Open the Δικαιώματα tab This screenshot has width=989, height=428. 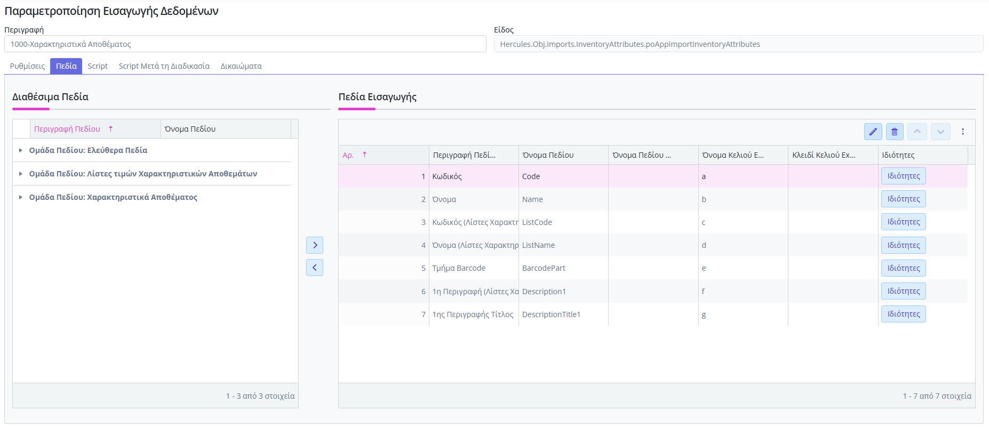click(241, 66)
